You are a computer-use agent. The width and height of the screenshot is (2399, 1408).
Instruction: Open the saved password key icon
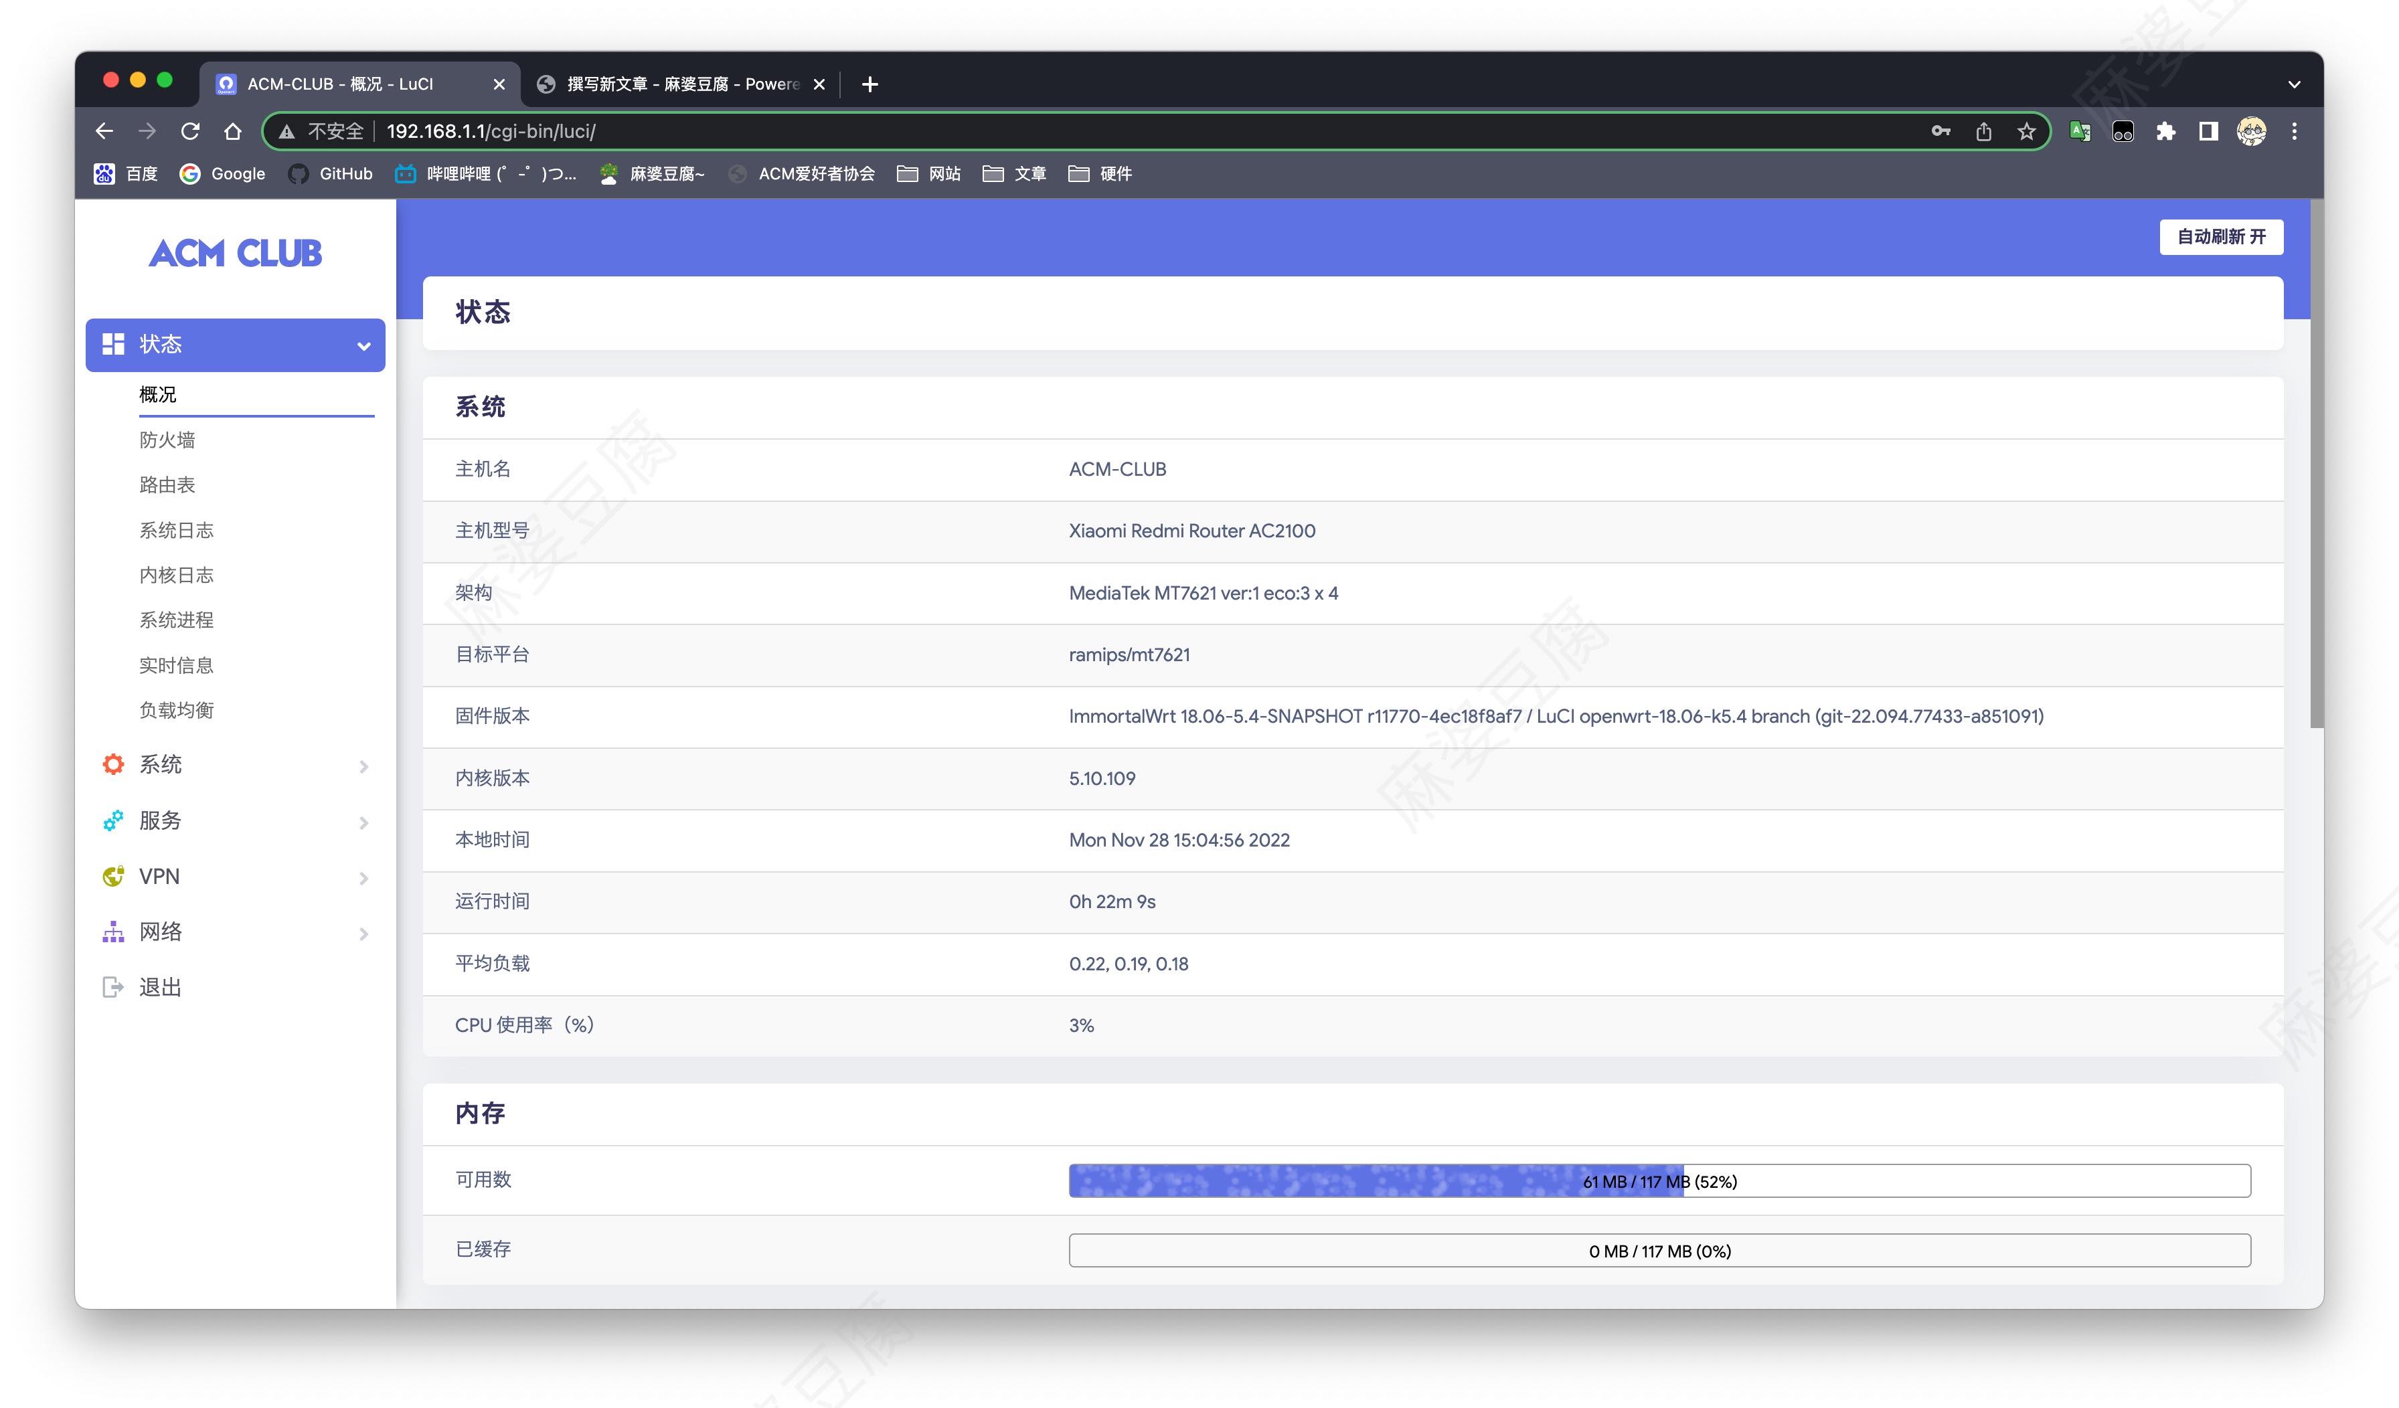(x=1941, y=131)
